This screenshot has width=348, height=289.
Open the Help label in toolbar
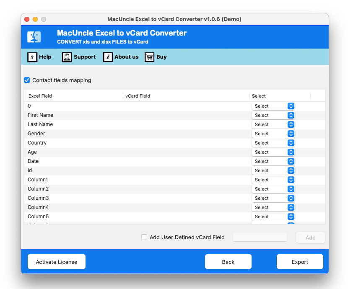point(45,57)
